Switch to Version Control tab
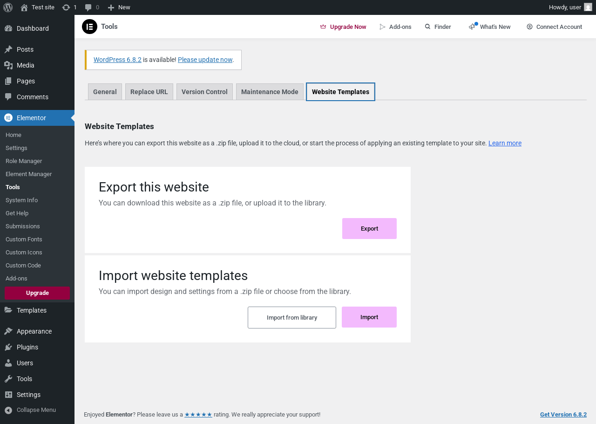 pos(204,92)
